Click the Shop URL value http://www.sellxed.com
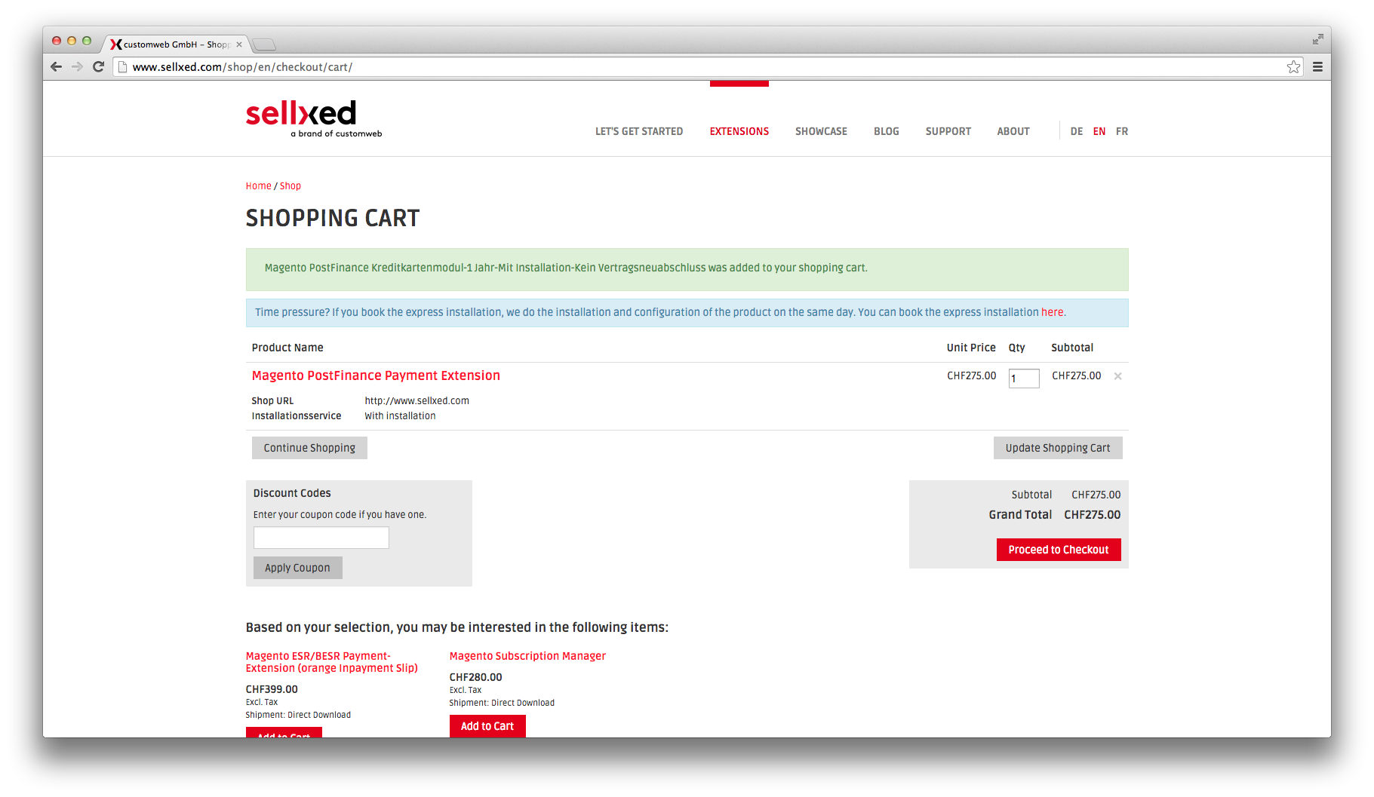Screen dimensions: 1374x797 point(417,401)
